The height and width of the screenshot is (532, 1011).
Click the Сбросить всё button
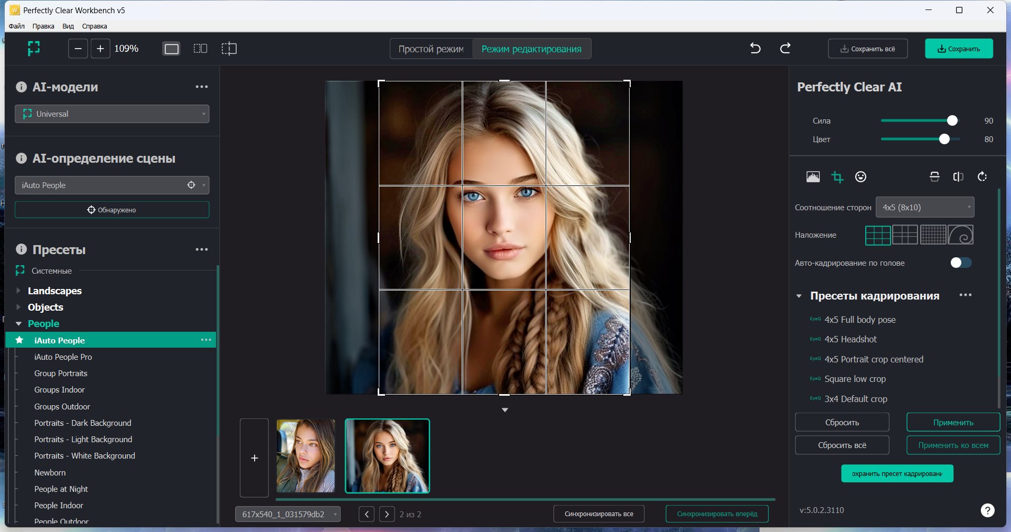842,445
